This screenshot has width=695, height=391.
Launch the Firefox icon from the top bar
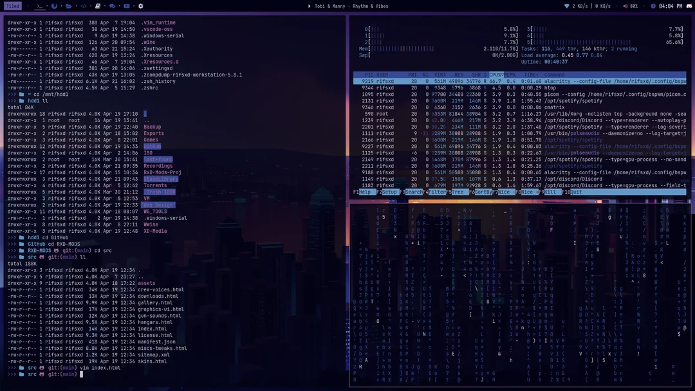click(54, 5)
